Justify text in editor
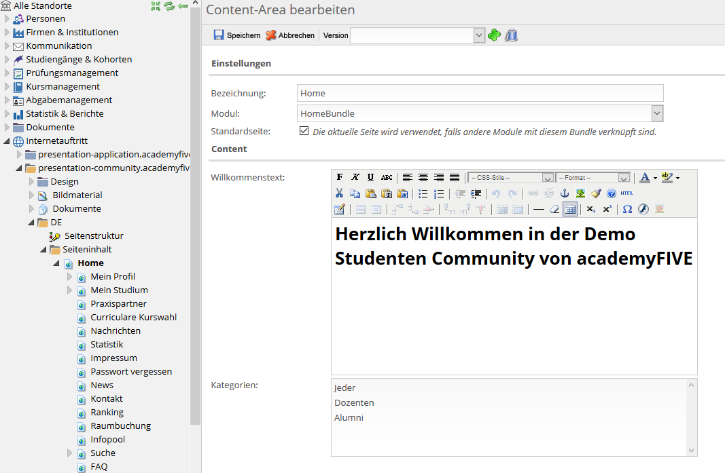The image size is (725, 473). [455, 177]
